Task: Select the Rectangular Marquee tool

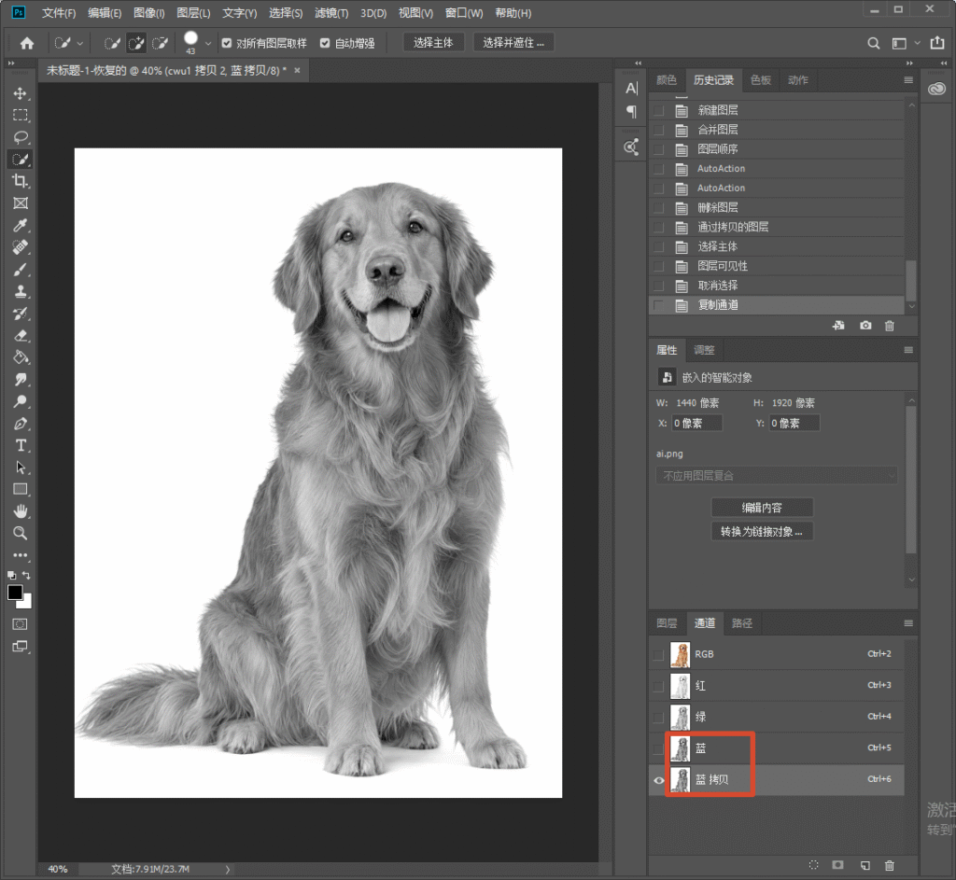Action: coord(21,115)
